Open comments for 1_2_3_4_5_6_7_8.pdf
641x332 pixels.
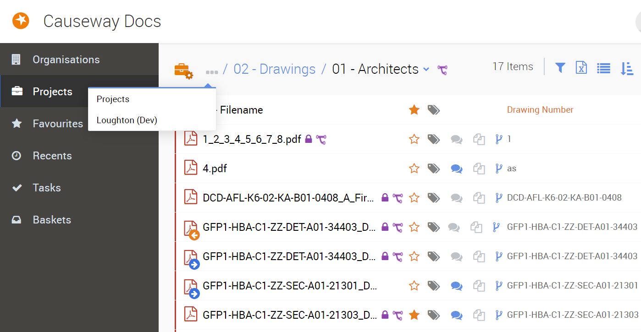tap(456, 139)
